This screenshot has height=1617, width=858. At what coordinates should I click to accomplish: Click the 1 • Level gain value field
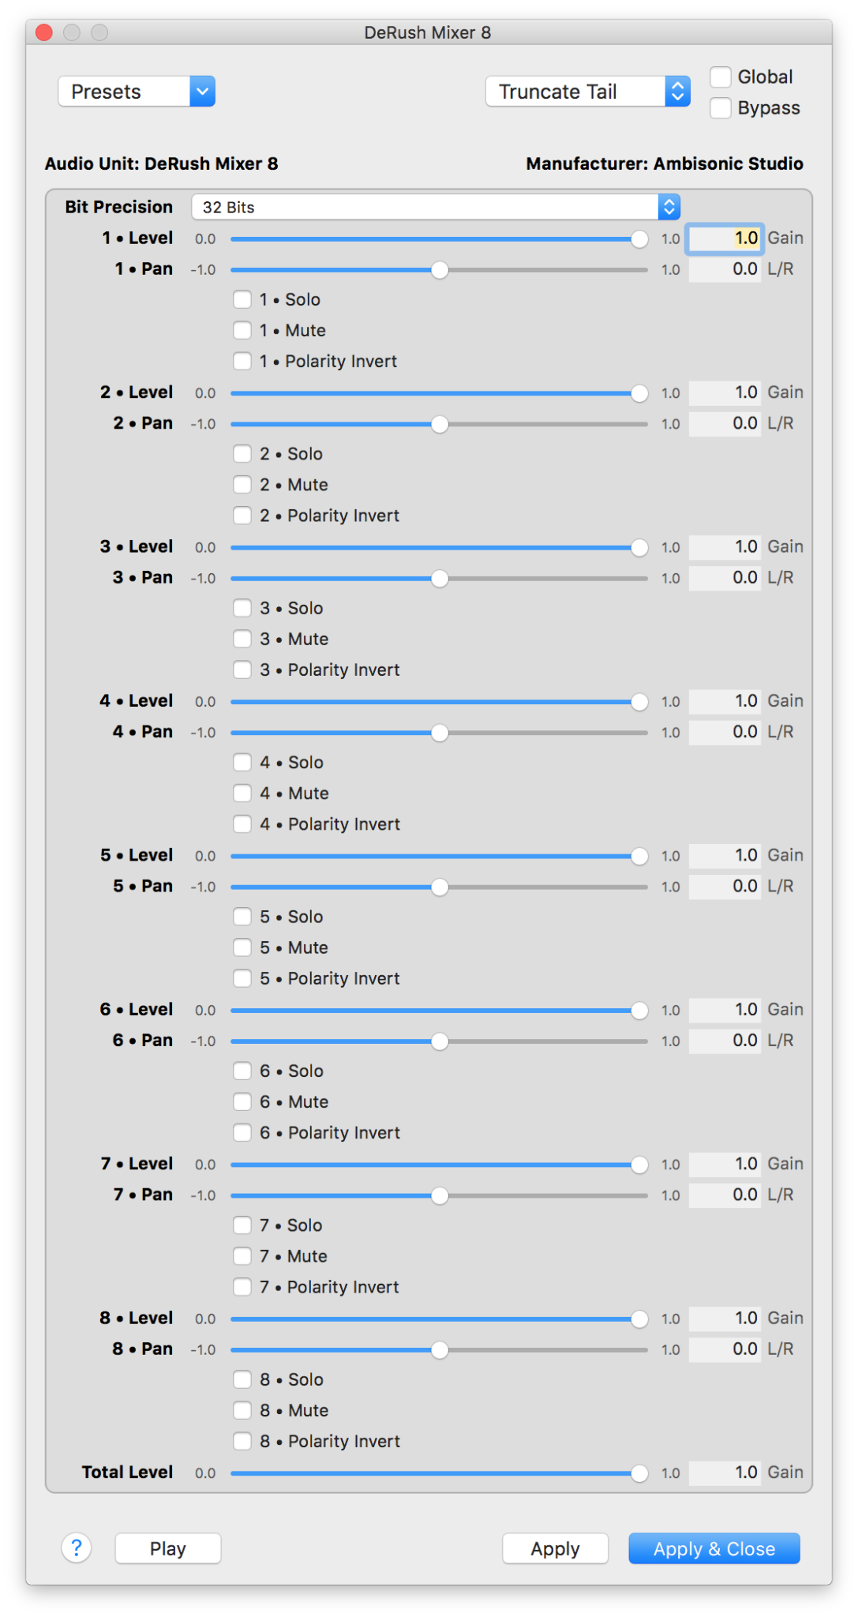725,238
